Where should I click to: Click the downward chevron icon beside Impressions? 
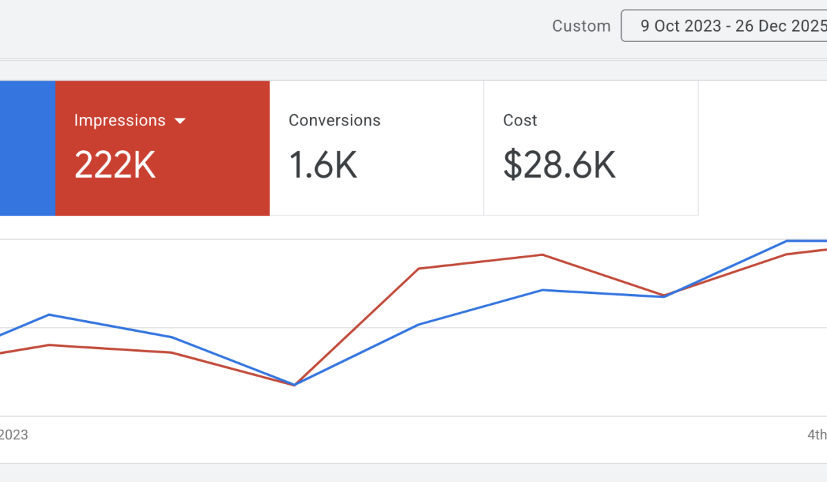click(x=181, y=120)
